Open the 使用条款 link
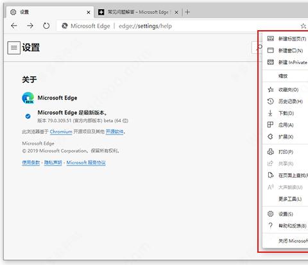The image size is (308, 265). click(x=31, y=162)
